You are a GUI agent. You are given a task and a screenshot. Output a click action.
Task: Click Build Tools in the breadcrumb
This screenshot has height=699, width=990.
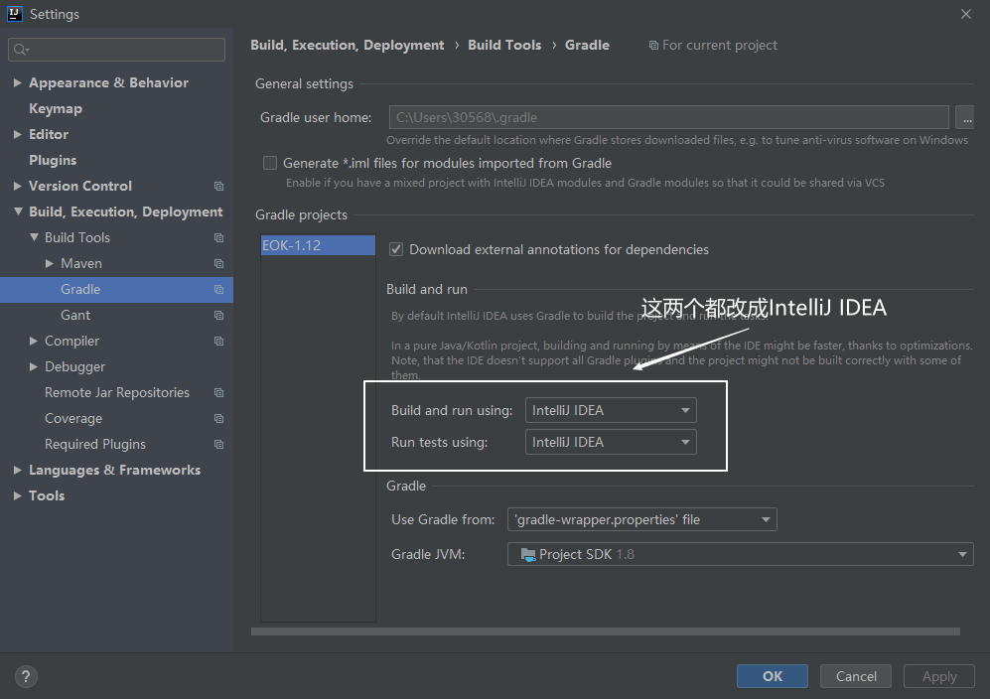click(x=504, y=46)
